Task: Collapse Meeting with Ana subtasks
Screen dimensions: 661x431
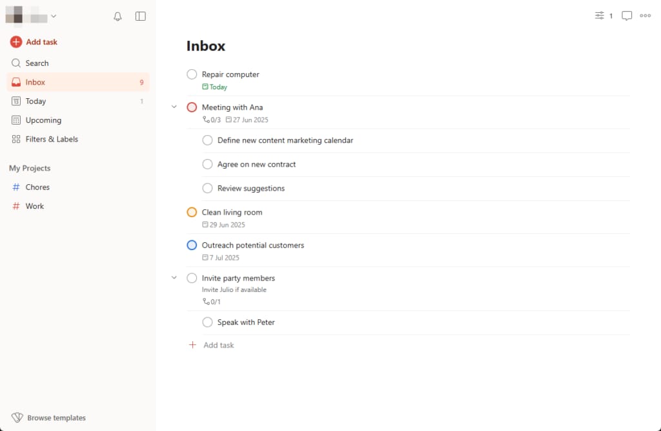Action: [174, 107]
